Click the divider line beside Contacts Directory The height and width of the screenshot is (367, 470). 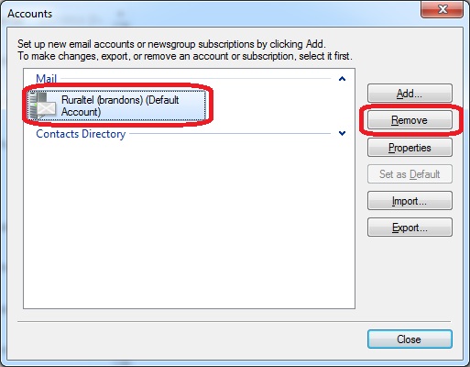tap(230, 133)
